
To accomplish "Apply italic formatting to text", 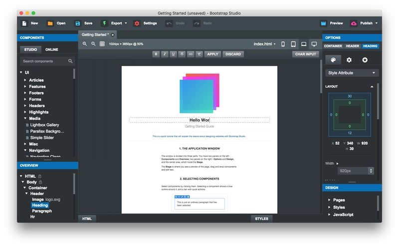I will pos(165,54).
